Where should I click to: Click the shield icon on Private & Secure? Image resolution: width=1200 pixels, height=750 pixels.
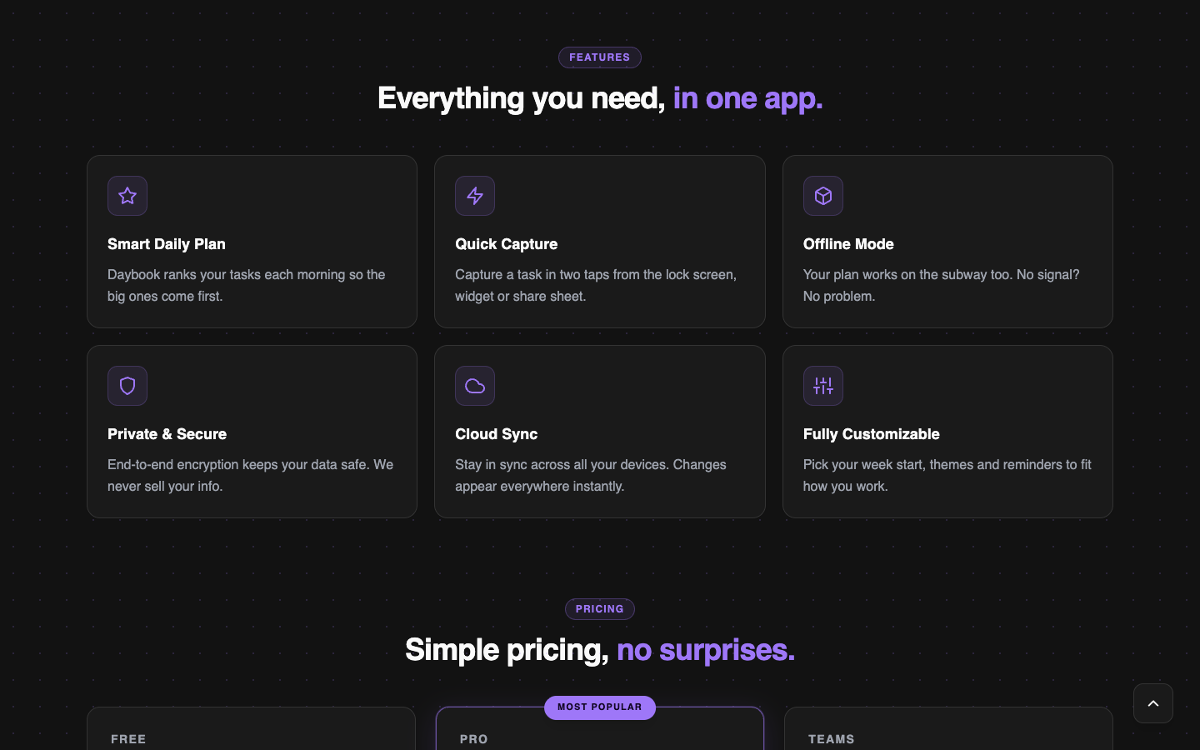pyautogui.click(x=127, y=386)
